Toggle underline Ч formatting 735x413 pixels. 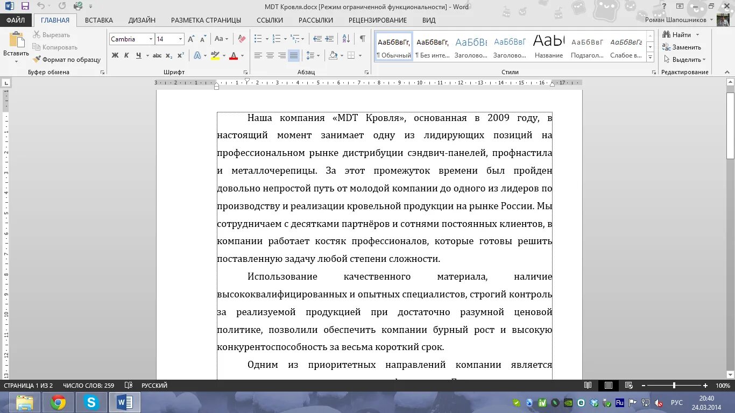139,55
